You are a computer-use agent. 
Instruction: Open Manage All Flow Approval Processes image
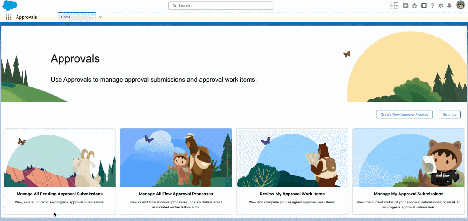click(176, 158)
